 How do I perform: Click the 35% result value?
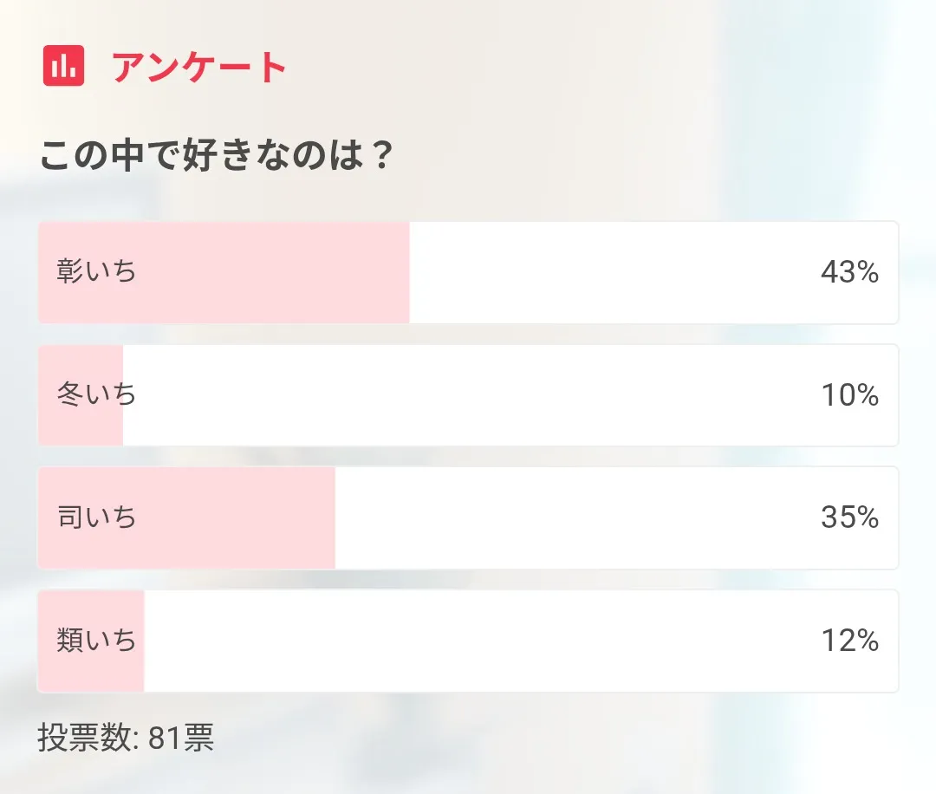(849, 518)
